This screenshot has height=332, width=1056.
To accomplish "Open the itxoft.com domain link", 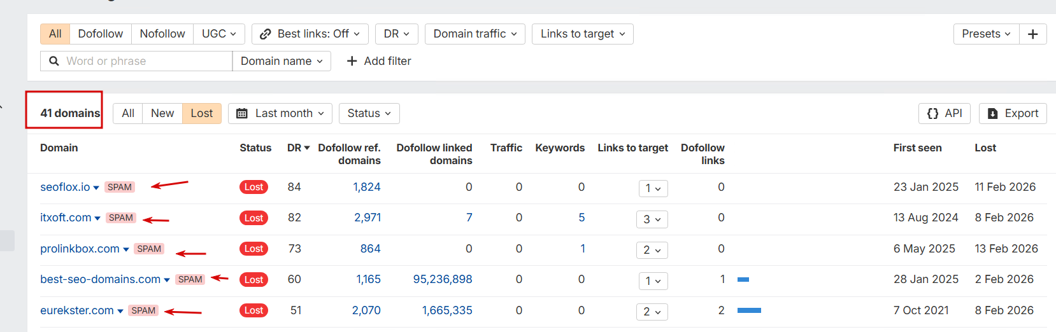I will pos(66,218).
